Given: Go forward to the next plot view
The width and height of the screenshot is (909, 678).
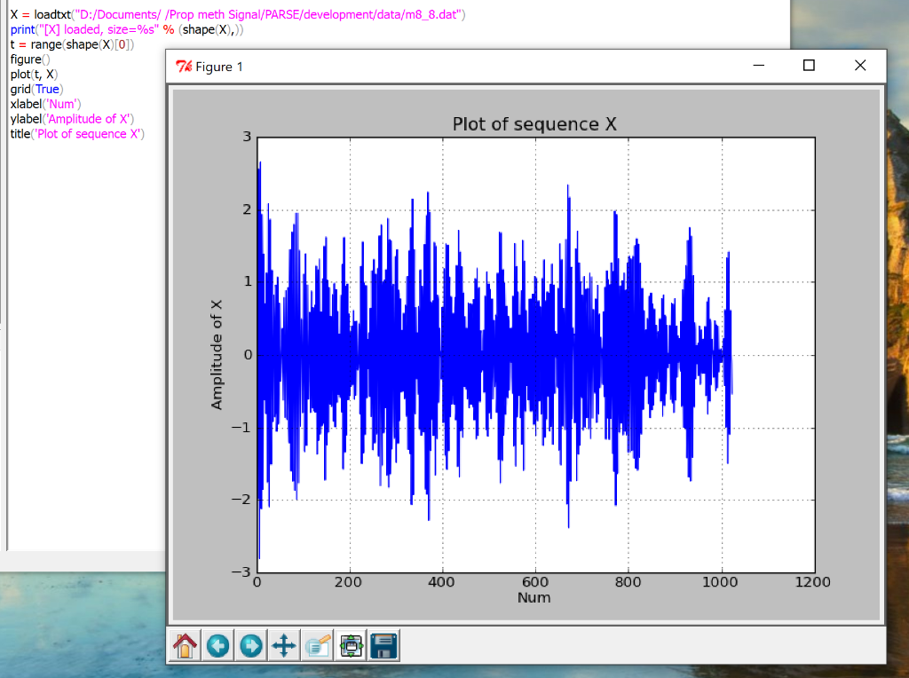Looking at the screenshot, I should click(250, 645).
